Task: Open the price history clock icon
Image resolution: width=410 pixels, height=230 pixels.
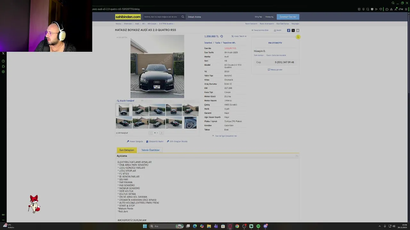Action: [221, 36]
